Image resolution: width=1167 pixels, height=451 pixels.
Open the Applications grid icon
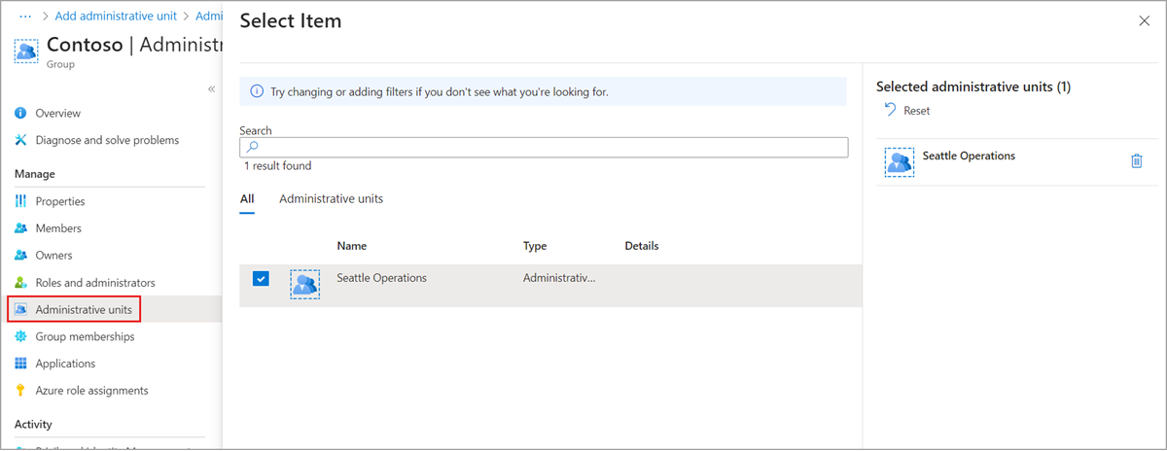pyautogui.click(x=20, y=364)
